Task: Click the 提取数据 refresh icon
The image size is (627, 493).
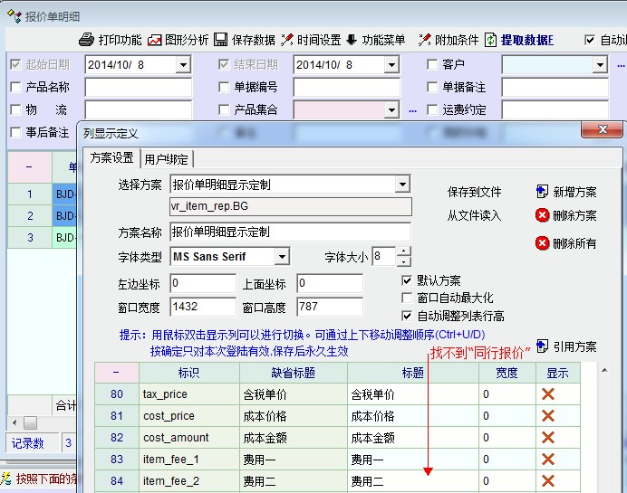Action: tap(491, 40)
